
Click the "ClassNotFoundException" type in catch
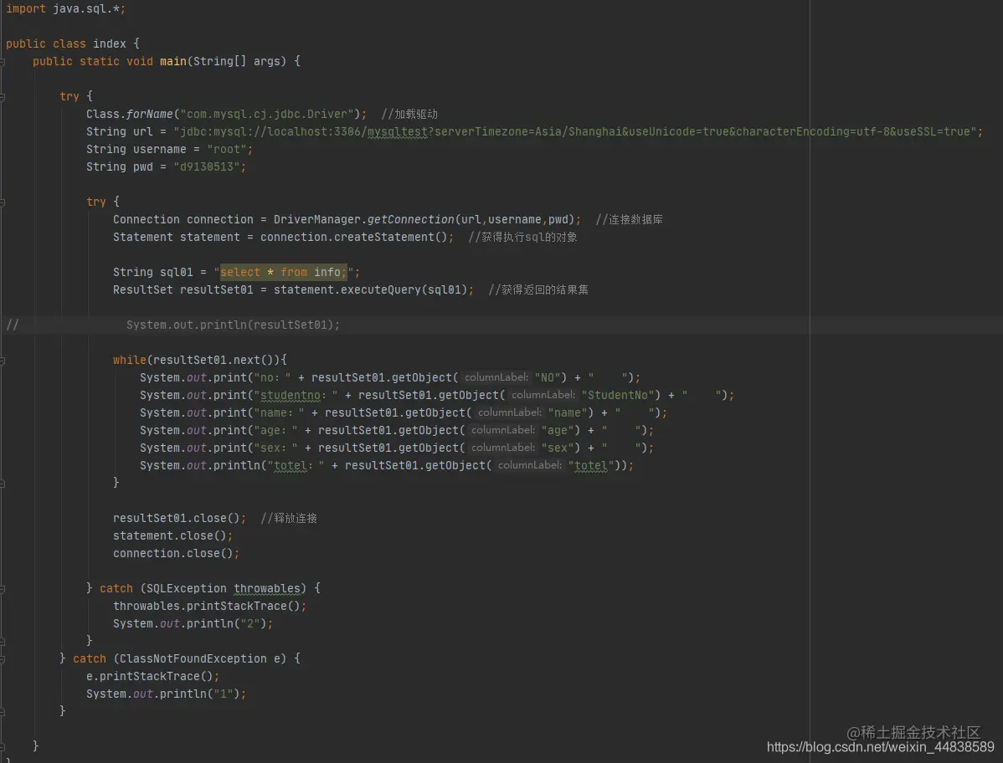coord(193,658)
